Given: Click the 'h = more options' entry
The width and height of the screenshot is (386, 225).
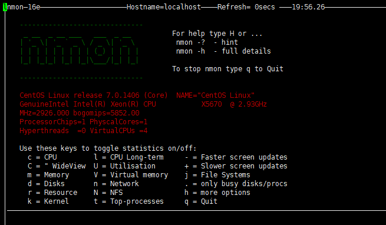Looking at the screenshot, I should [x=217, y=193].
